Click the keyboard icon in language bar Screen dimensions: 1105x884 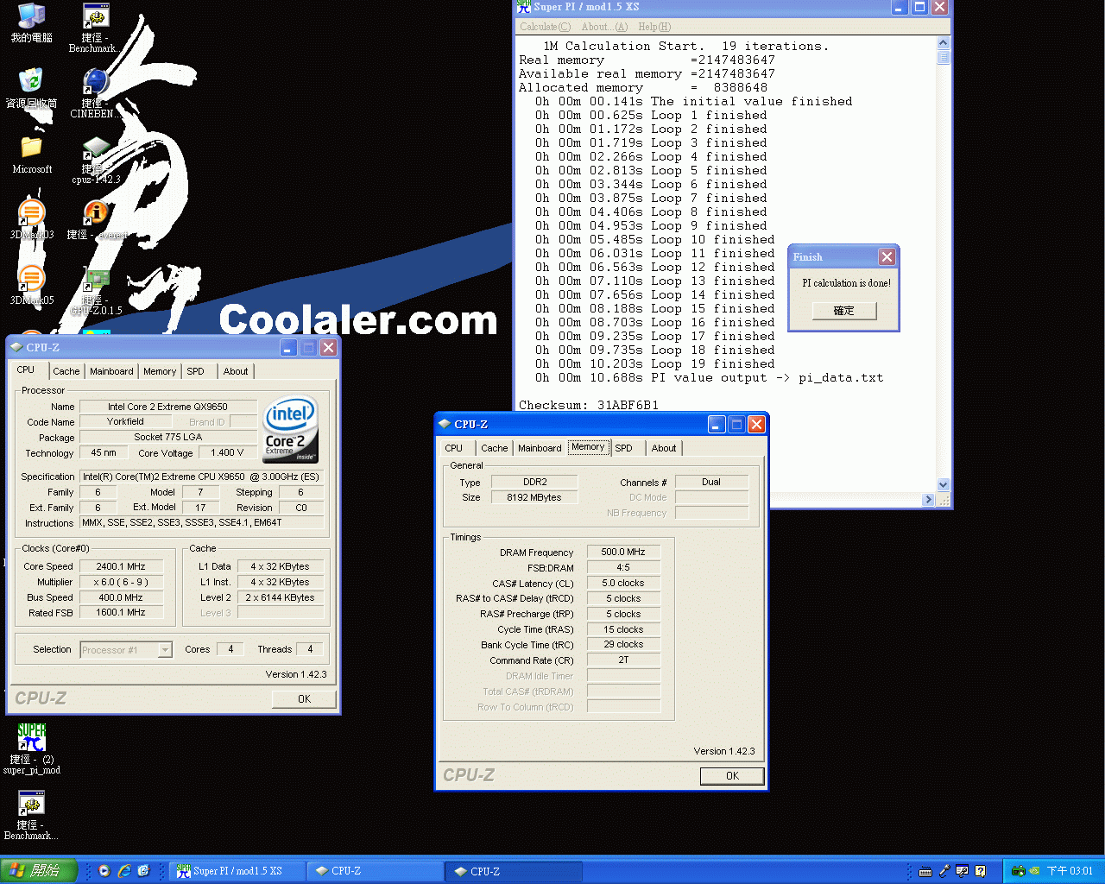click(x=925, y=871)
